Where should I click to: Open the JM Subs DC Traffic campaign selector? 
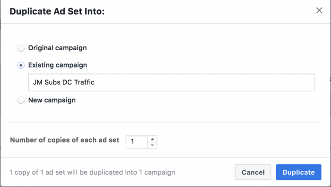(x=172, y=82)
